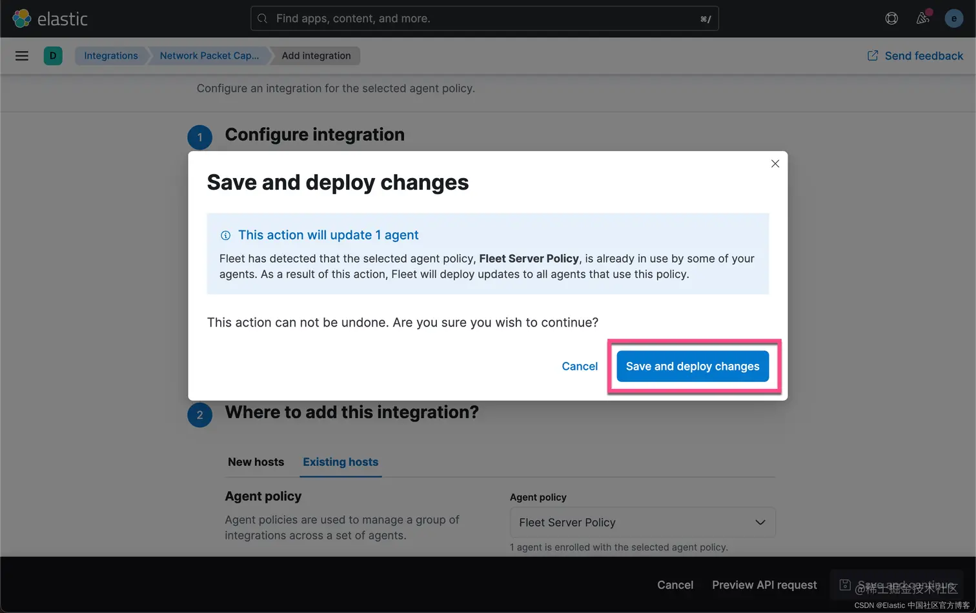Click the green 'D' space avatar

53,55
